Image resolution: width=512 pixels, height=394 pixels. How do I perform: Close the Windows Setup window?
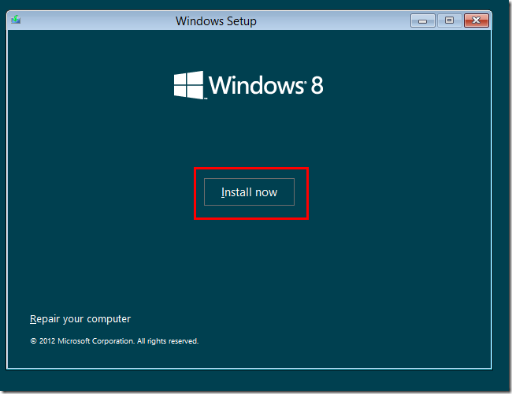[477, 20]
